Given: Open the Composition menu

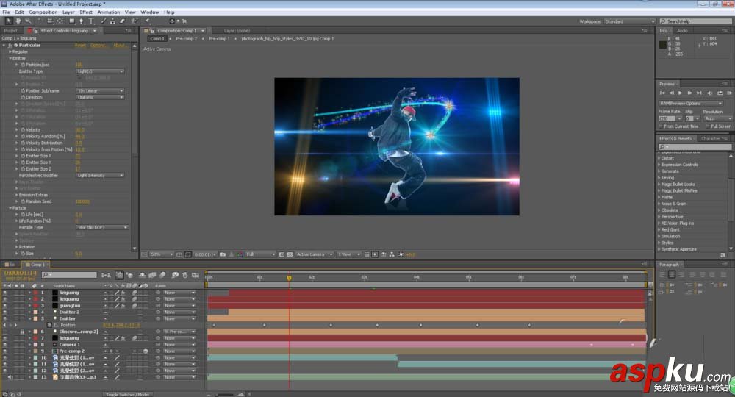Looking at the screenshot, I should click(x=43, y=12).
